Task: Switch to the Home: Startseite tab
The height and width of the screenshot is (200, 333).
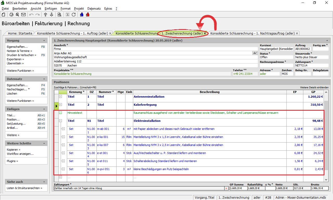Action: point(20,33)
